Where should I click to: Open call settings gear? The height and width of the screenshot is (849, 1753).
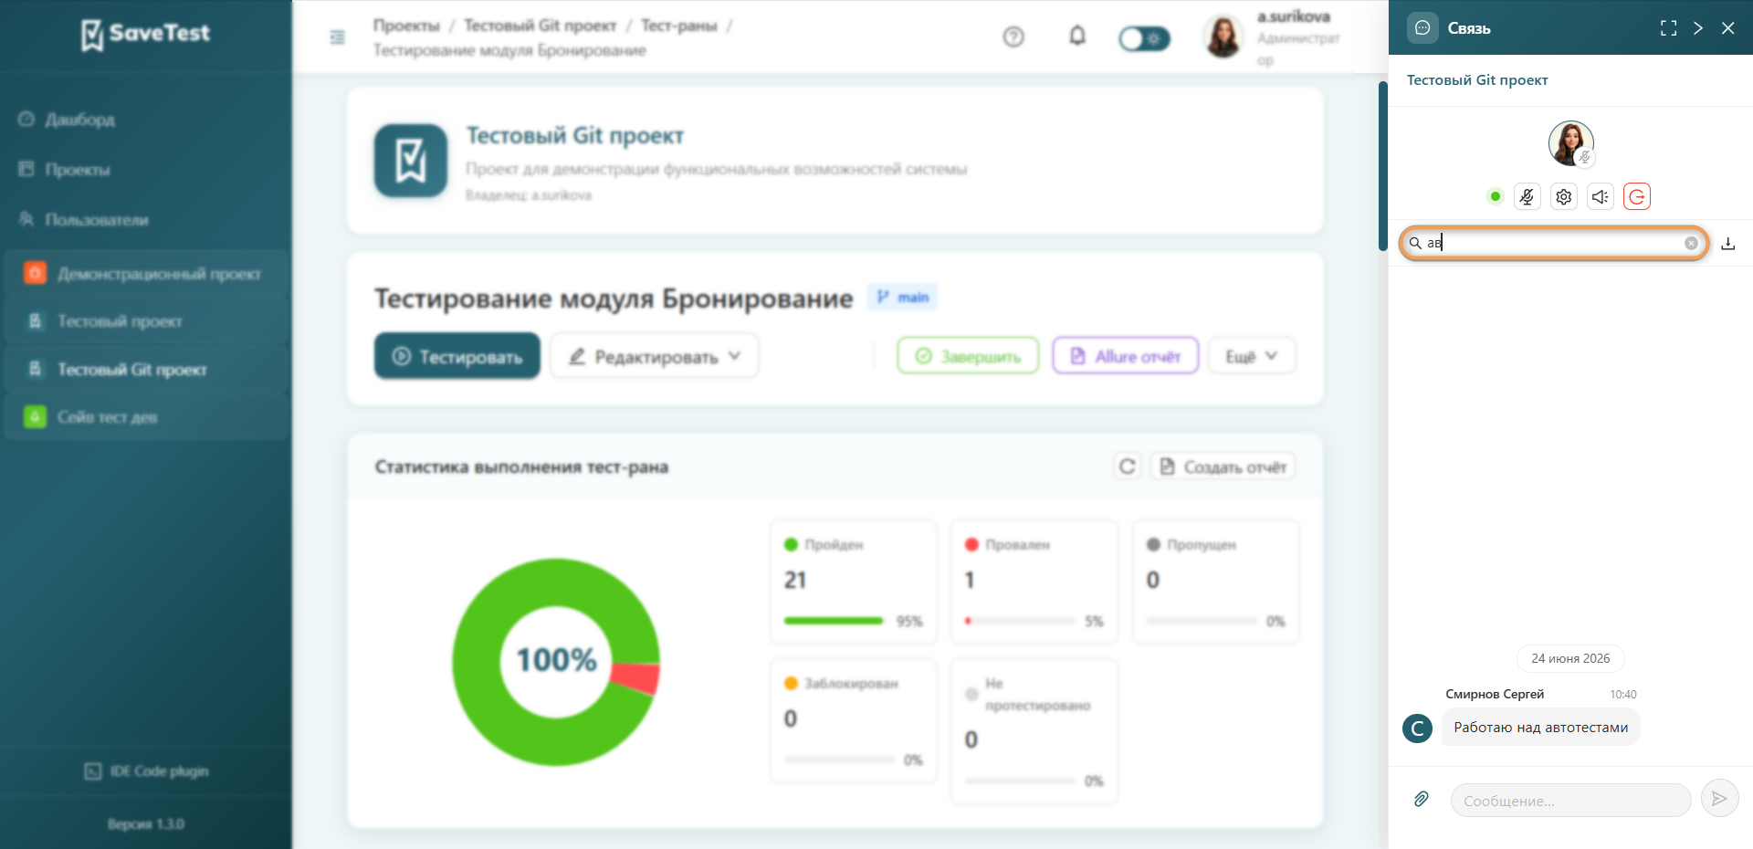[1564, 196]
